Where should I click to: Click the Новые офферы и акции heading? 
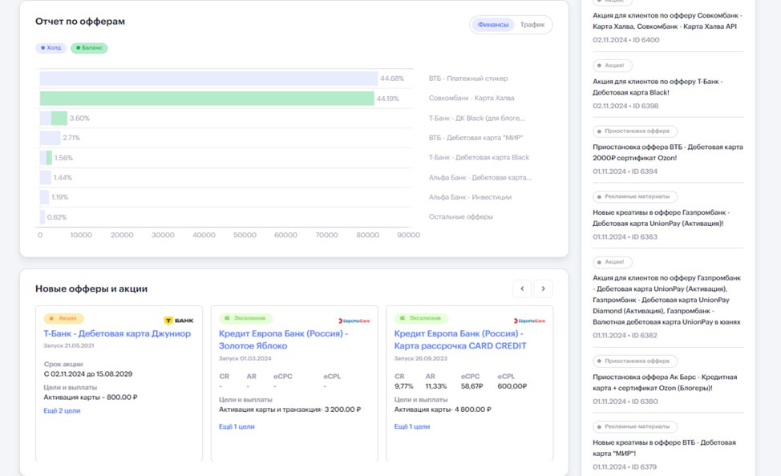[x=91, y=288]
